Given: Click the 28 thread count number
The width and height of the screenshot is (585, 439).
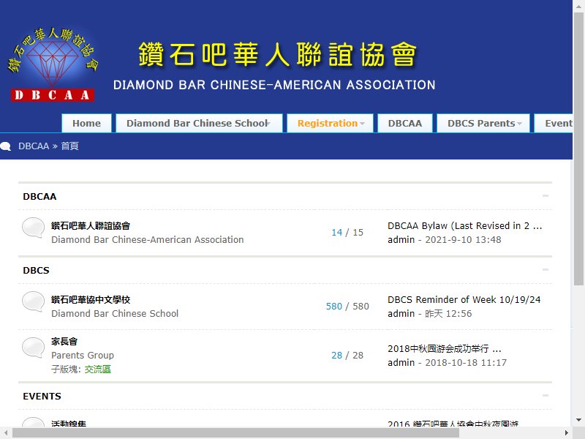Looking at the screenshot, I should (x=337, y=356).
